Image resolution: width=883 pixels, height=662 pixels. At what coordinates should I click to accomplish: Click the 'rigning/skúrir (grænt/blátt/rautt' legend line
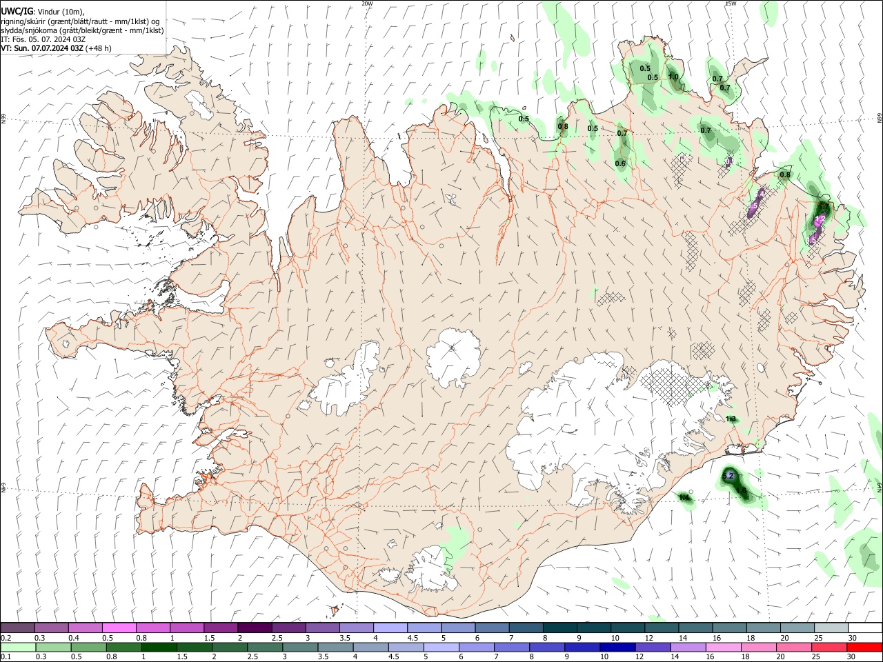tap(81, 21)
